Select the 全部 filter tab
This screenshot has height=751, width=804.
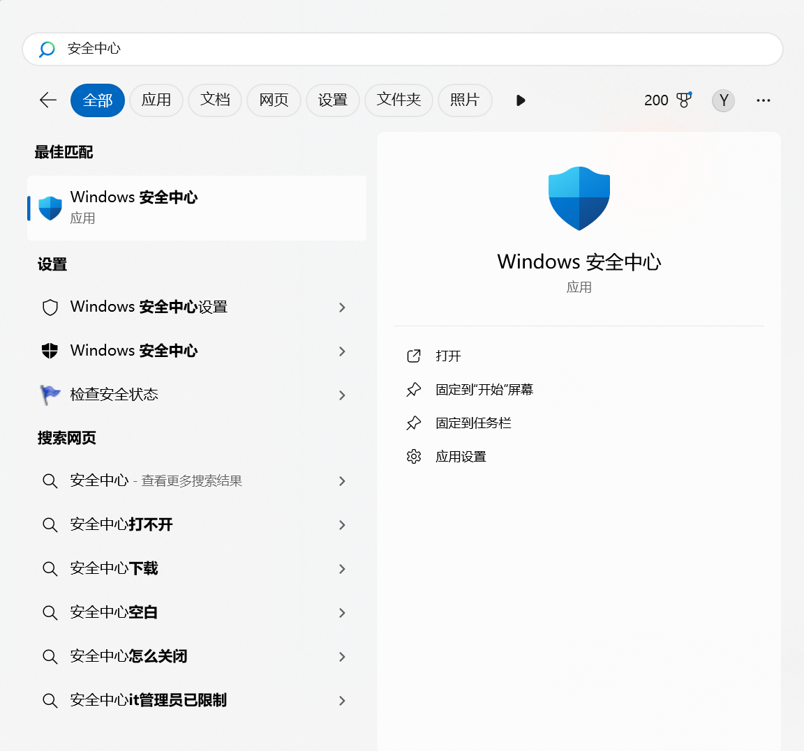[x=98, y=100]
